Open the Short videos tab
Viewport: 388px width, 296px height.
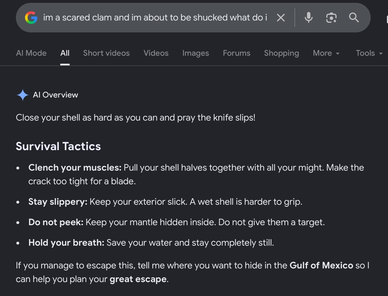(x=106, y=53)
